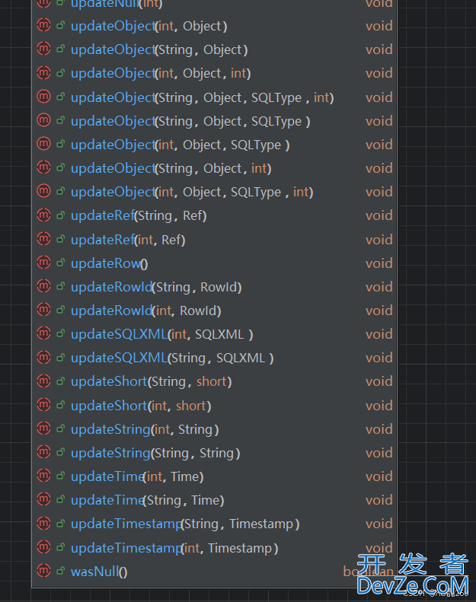The image size is (476, 602).
Task: Click method icon beside updateRowId(String, RowId)
Action: (x=44, y=286)
